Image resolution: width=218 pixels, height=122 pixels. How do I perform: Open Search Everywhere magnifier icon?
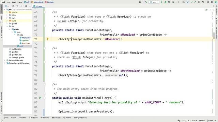pos(208,2)
